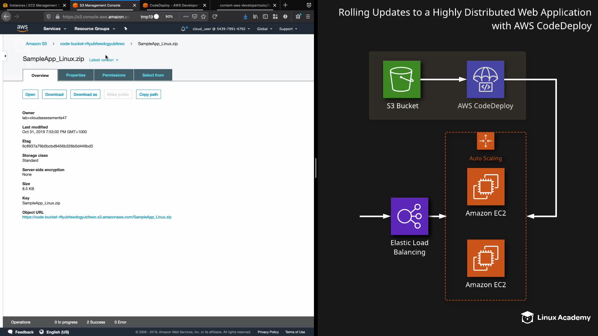Switch to the Permissions tab
598x336 pixels.
pos(114,75)
